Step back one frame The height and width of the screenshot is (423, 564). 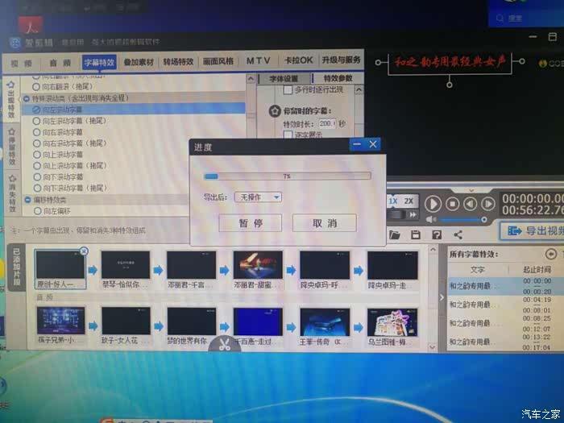pos(470,204)
